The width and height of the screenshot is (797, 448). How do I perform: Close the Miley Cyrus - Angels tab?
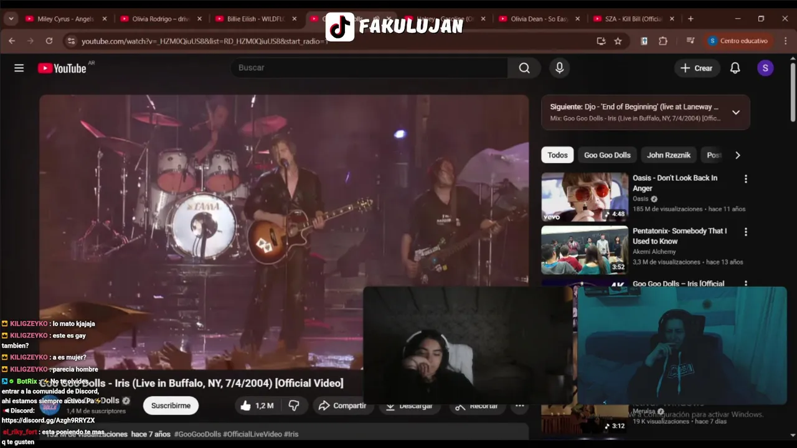pyautogui.click(x=105, y=19)
